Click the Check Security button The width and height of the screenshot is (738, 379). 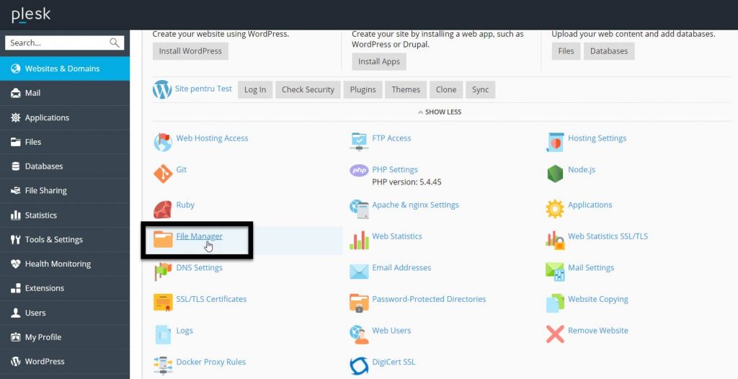click(308, 89)
